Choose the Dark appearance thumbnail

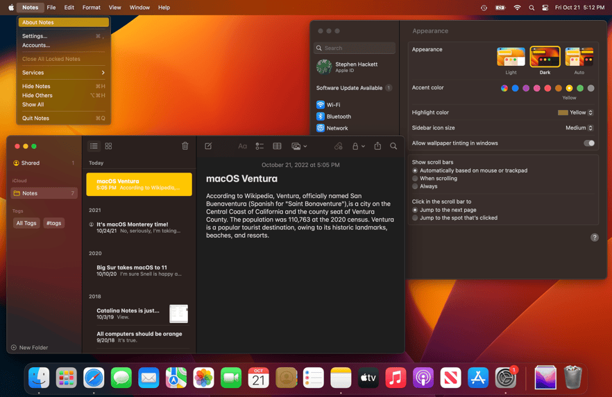(545, 57)
